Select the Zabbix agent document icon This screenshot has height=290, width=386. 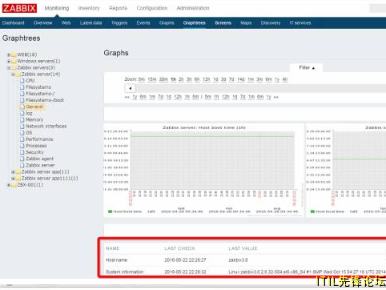22,159
